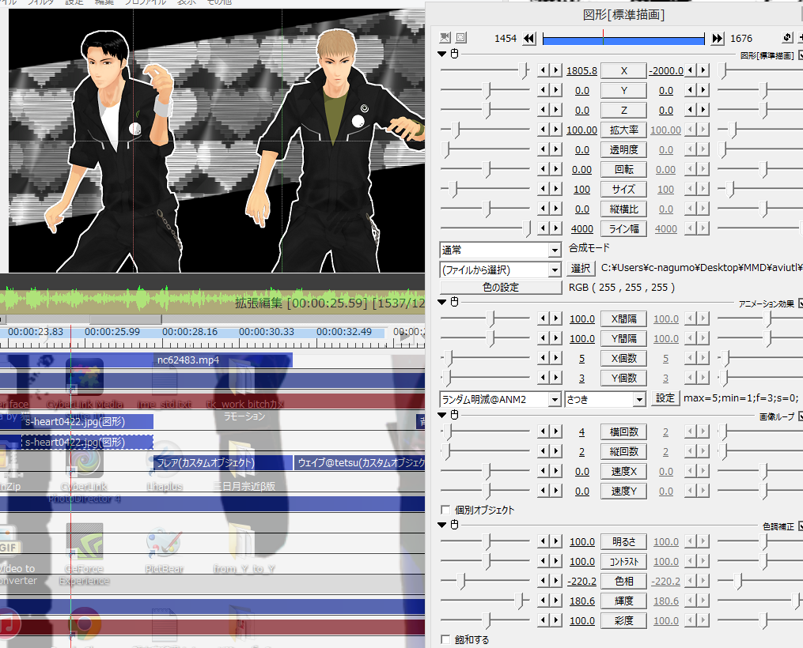Open the その他 menu in menu bar
Image resolution: width=803 pixels, height=648 pixels.
[219, 2]
